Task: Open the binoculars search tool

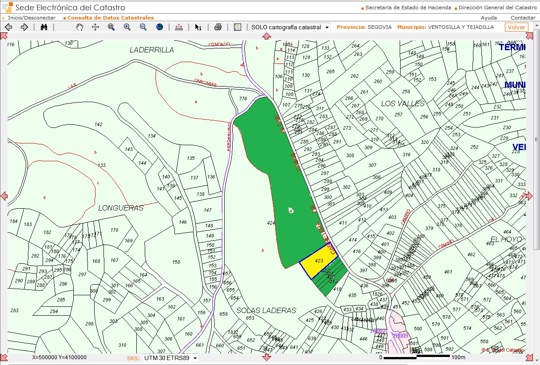Action: click(44, 27)
